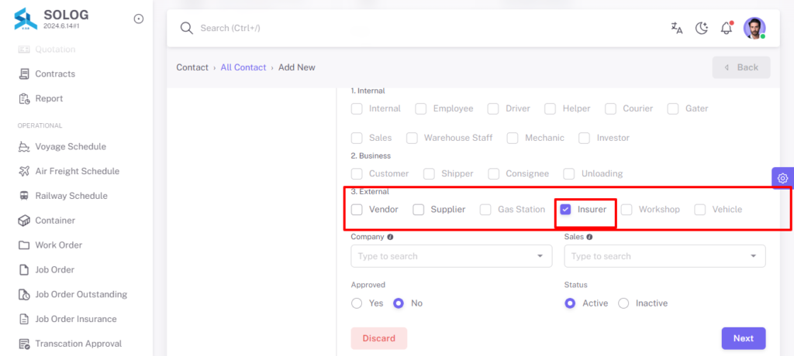Uncheck the Insurer checkbox

tap(565, 210)
